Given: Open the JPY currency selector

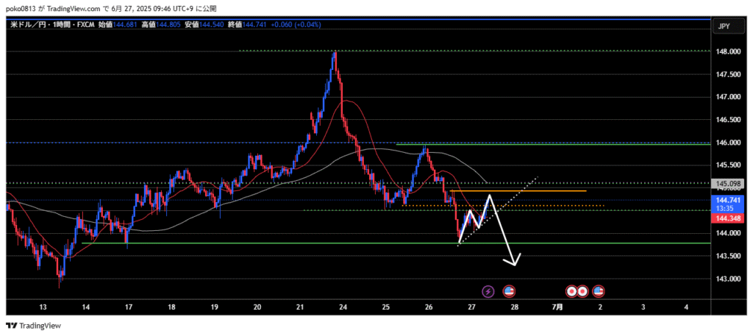Looking at the screenshot, I should [x=723, y=26].
